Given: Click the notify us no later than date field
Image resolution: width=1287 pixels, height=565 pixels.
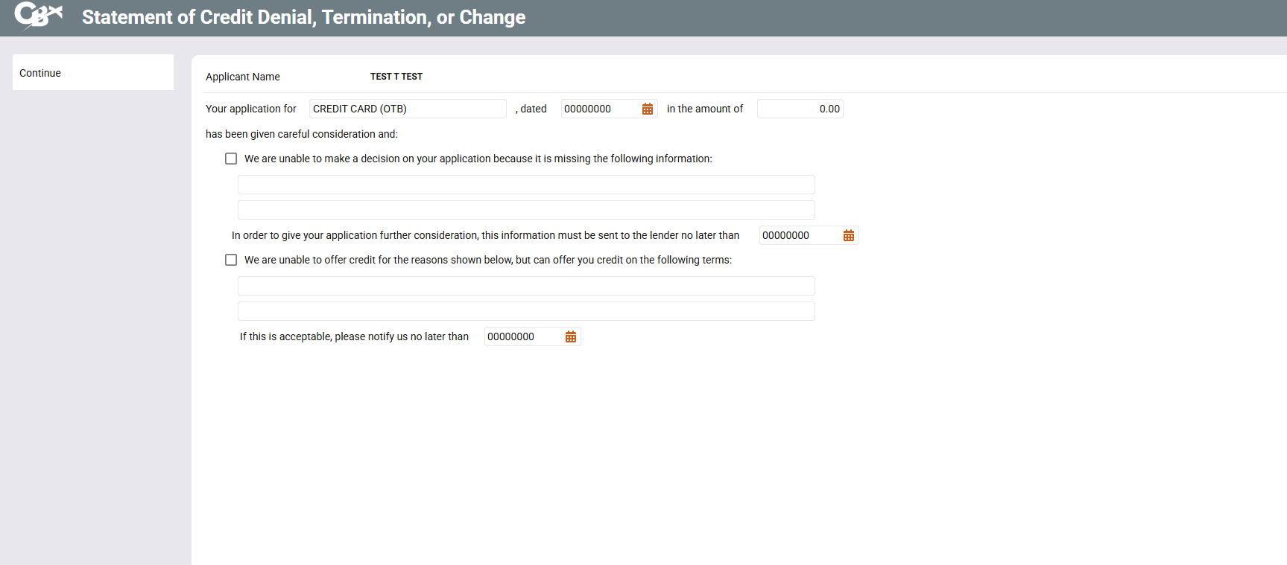Looking at the screenshot, I should pyautogui.click(x=522, y=336).
